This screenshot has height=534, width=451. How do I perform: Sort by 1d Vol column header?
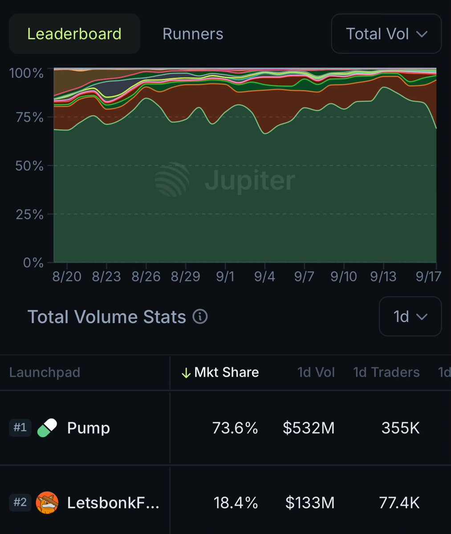click(316, 372)
